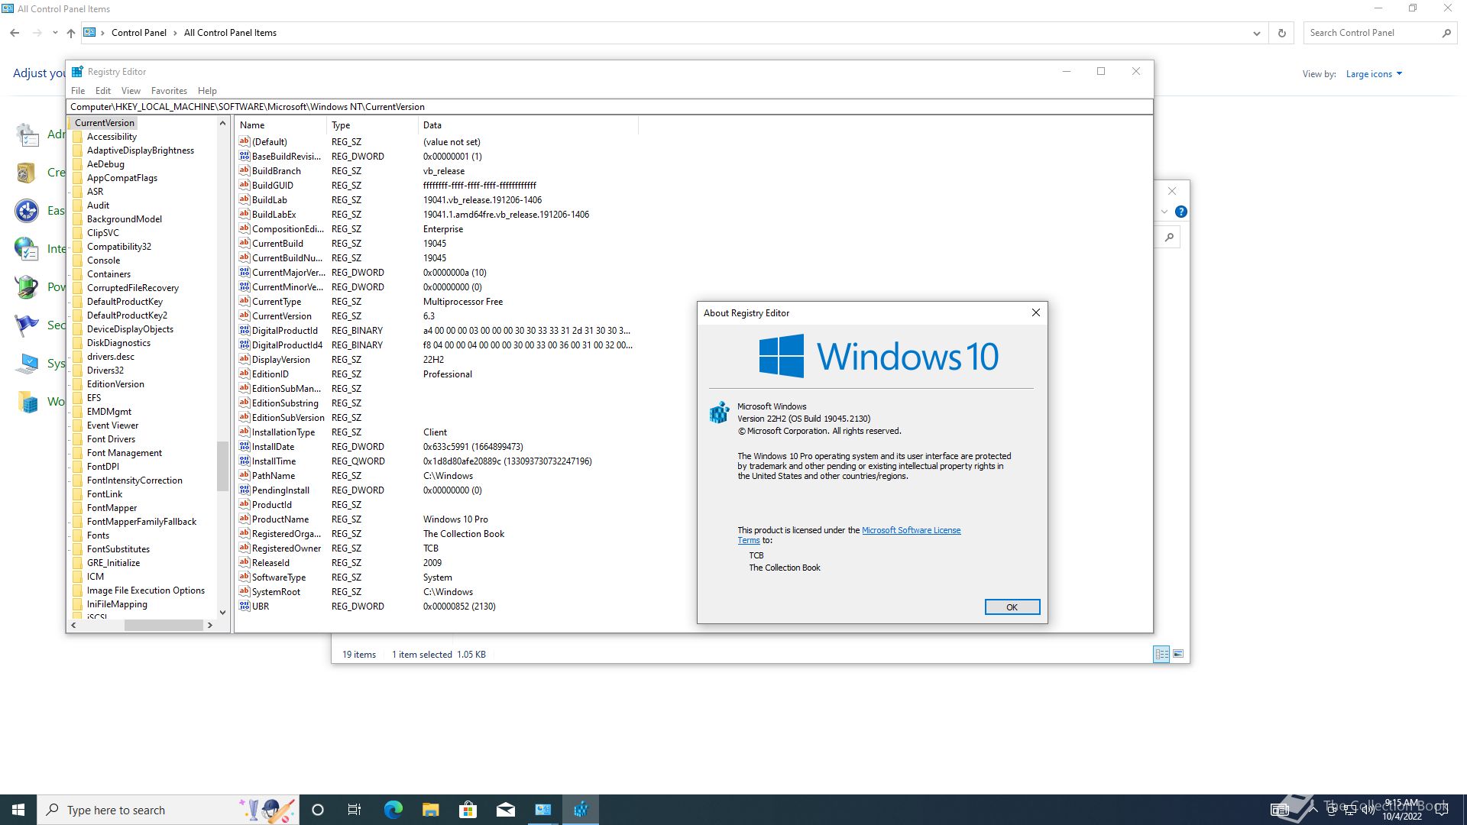The height and width of the screenshot is (825, 1467).
Task: Open the View by Large icons dropdown
Action: [1374, 74]
